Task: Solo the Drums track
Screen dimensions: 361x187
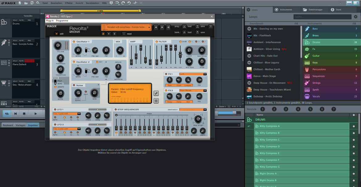Action: coord(15,20)
